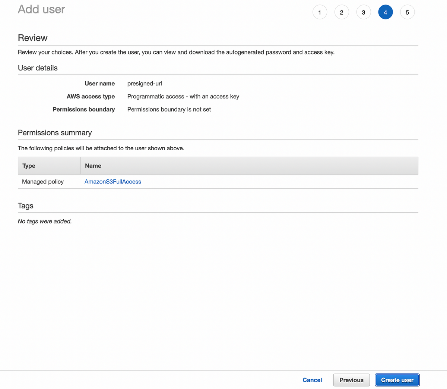
Task: Advance to step 5 circle
Action: click(x=408, y=12)
